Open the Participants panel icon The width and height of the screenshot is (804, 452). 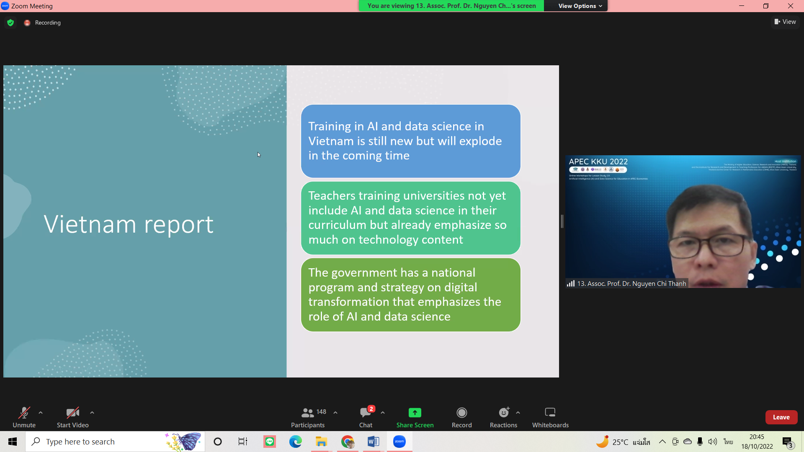[x=307, y=413]
